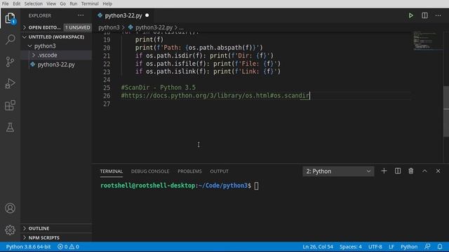Screen dimensions: 449x252
Task: Switch to the Output tab
Action: [220, 171]
